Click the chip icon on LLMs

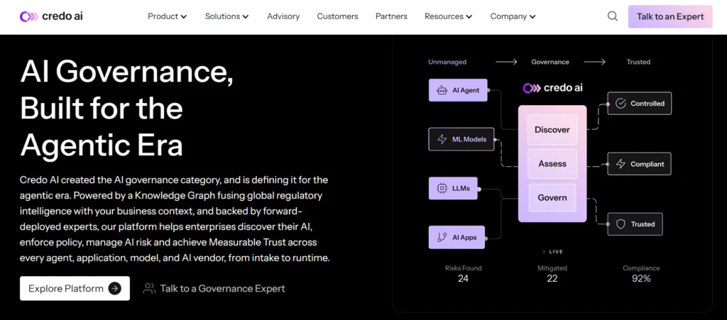[442, 189]
